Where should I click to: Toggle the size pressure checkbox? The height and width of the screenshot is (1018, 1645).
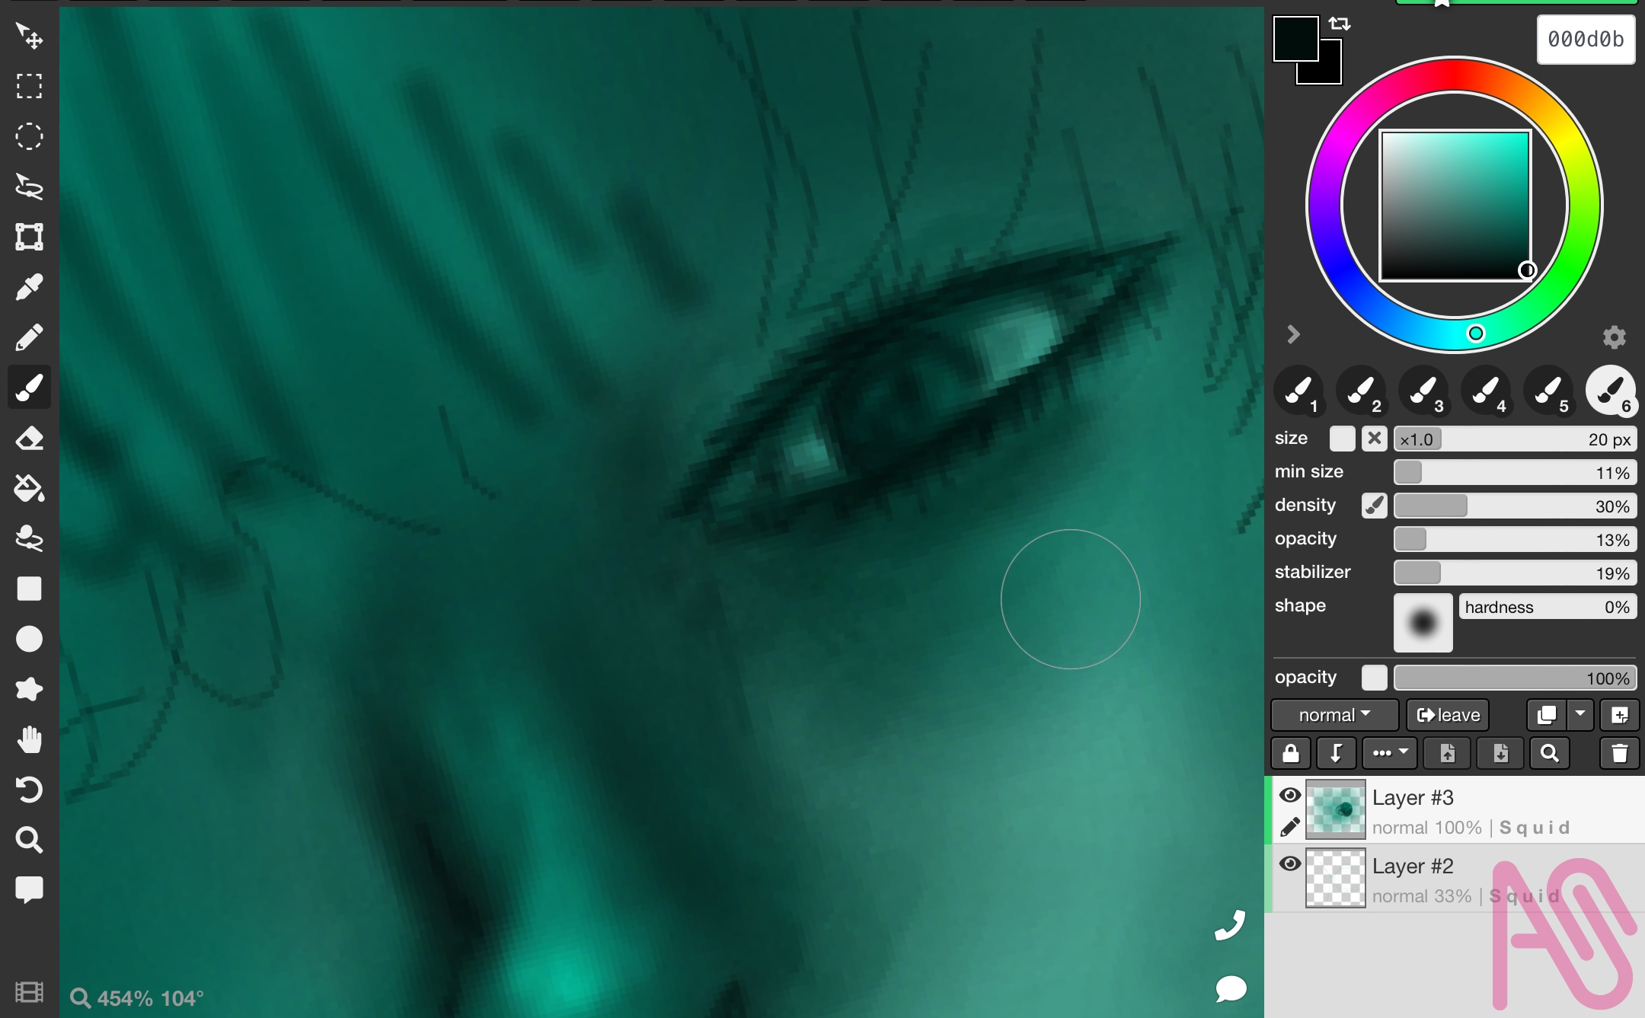click(x=1342, y=439)
